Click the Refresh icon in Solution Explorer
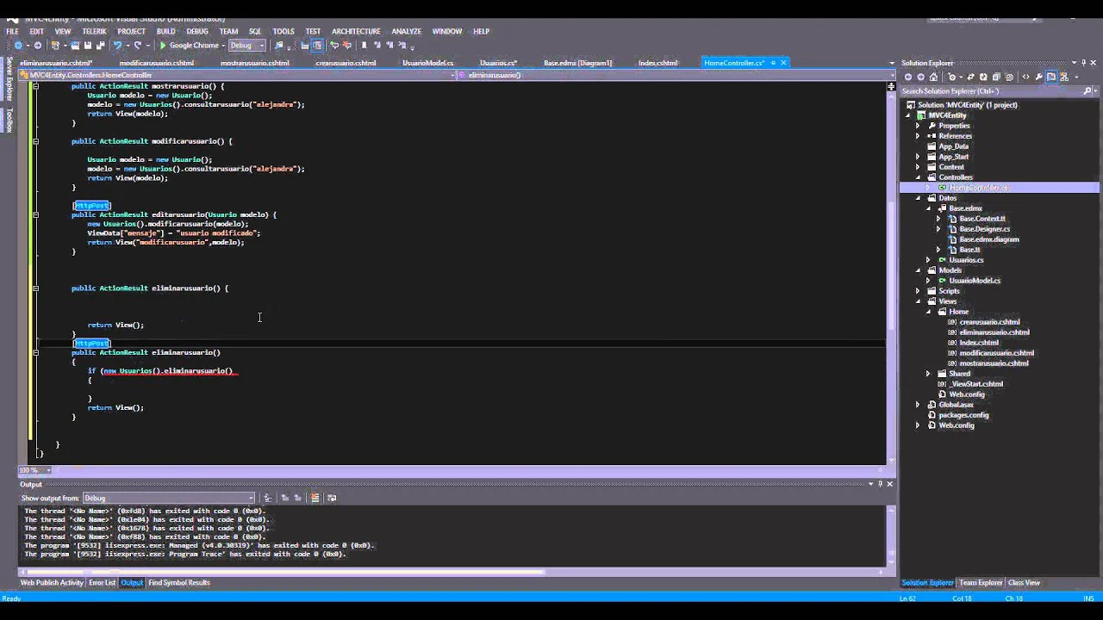 coord(983,77)
